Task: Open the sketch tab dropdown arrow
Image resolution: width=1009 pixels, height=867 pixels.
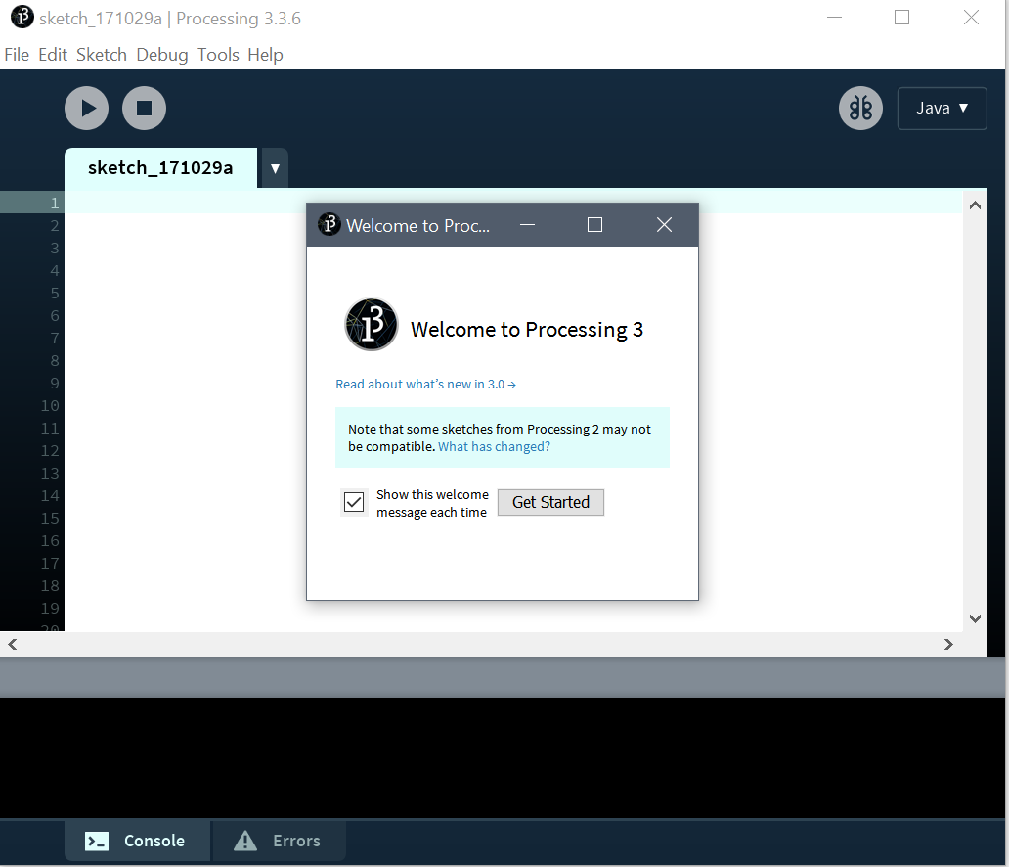Action: (x=274, y=167)
